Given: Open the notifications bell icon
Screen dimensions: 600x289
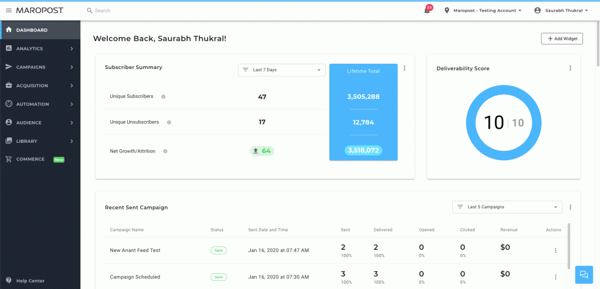Looking at the screenshot, I should [427, 11].
